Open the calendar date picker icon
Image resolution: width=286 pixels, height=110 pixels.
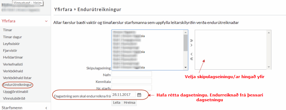(x=139, y=95)
